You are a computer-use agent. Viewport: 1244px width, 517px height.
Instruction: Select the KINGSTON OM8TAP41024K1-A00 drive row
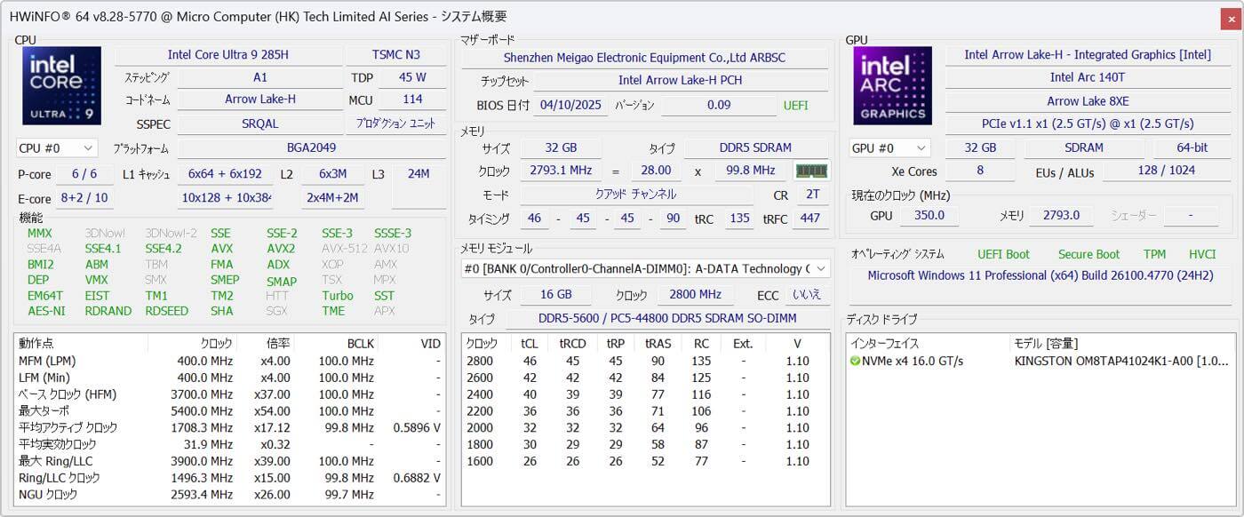(x=1040, y=361)
